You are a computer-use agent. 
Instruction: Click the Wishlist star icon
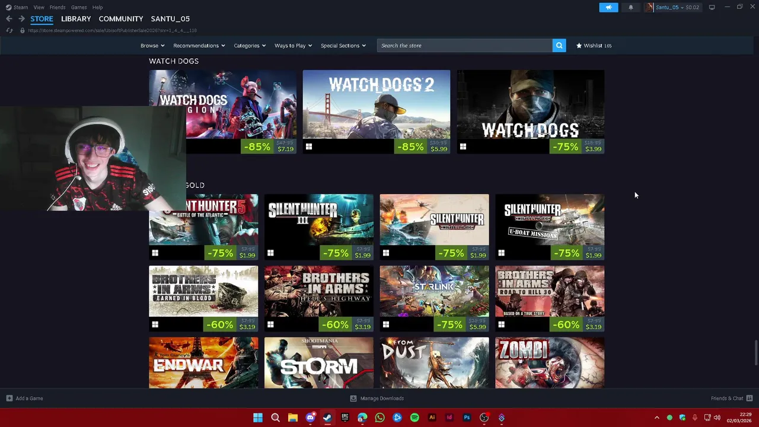(579, 46)
